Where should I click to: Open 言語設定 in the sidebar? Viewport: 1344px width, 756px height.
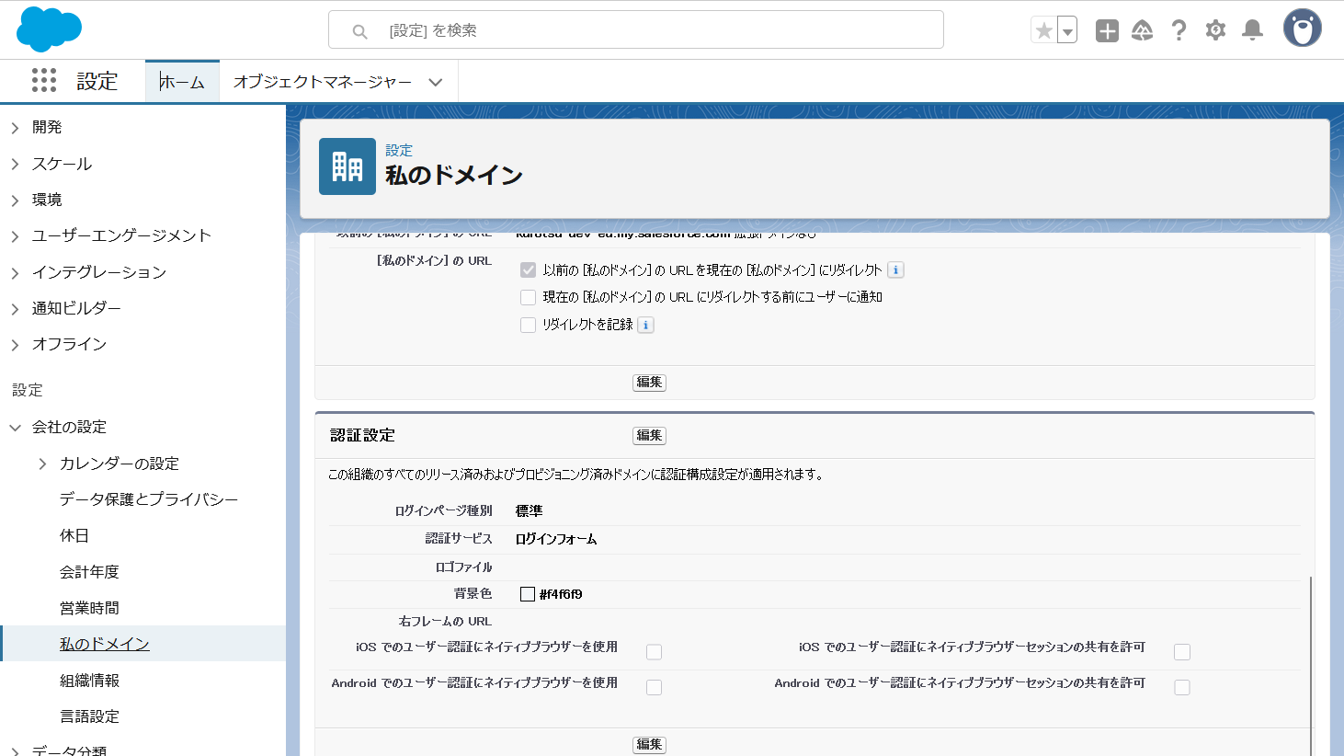[89, 716]
